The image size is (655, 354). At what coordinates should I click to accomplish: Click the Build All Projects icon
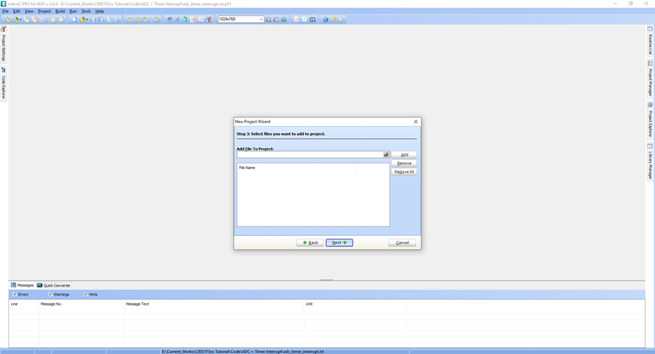[x=137, y=19]
